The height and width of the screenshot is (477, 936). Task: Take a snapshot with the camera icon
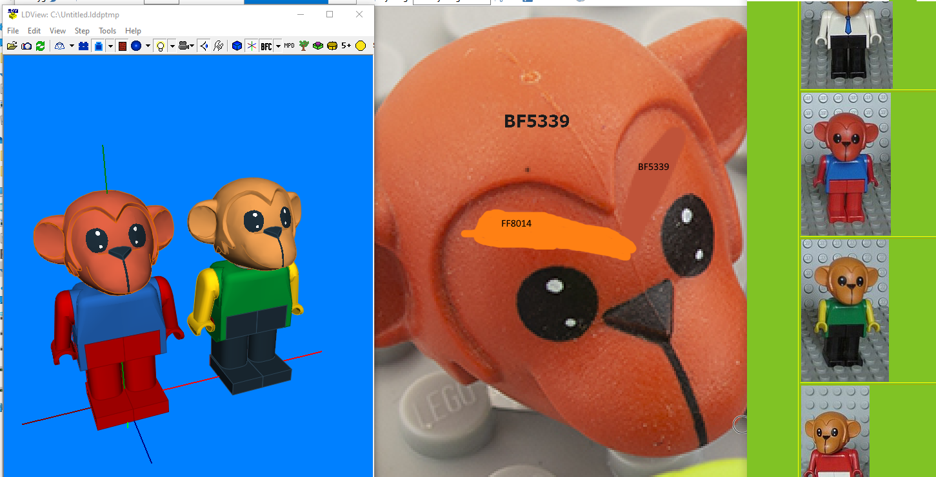click(x=26, y=46)
